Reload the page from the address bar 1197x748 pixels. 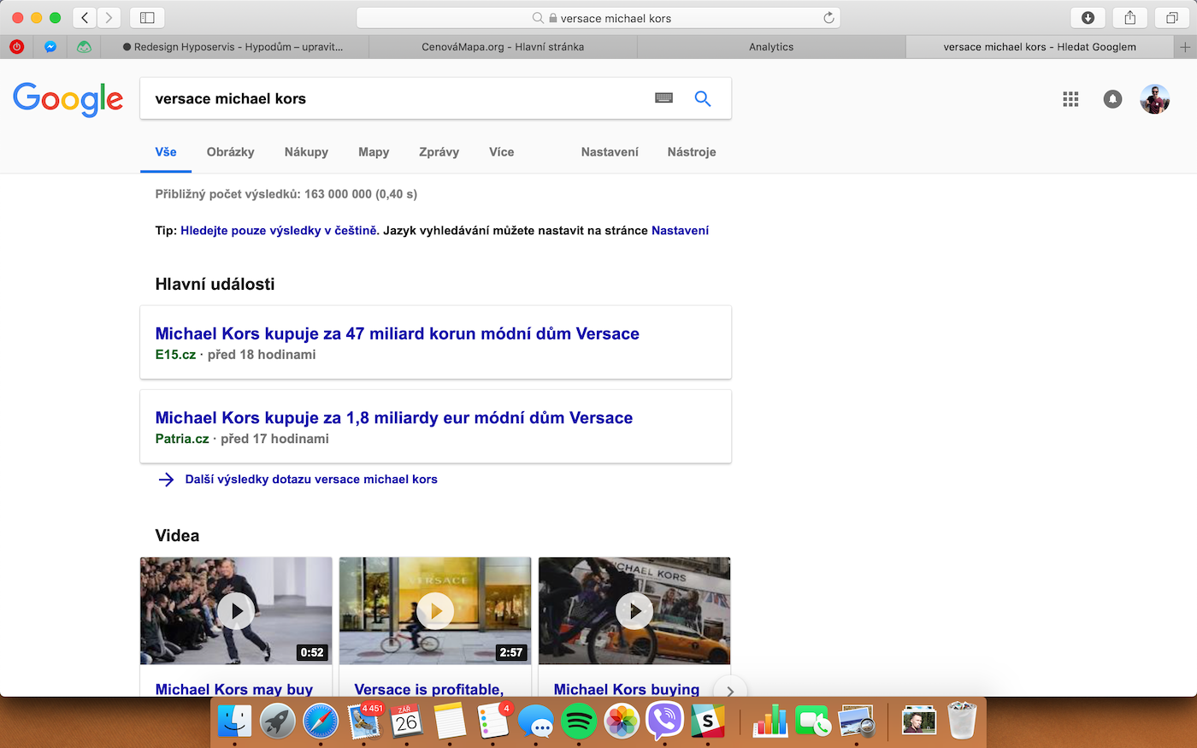coord(828,17)
